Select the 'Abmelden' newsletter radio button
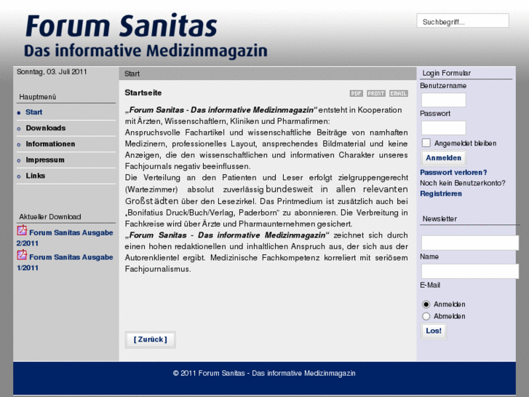Screen dimensions: 529x397 pyautogui.click(x=426, y=316)
